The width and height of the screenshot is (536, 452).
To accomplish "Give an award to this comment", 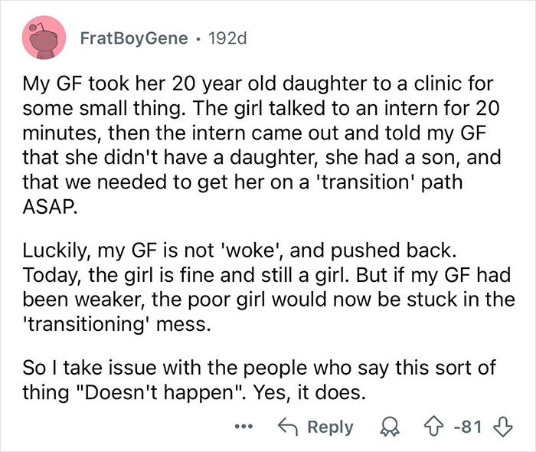I will tap(390, 427).
